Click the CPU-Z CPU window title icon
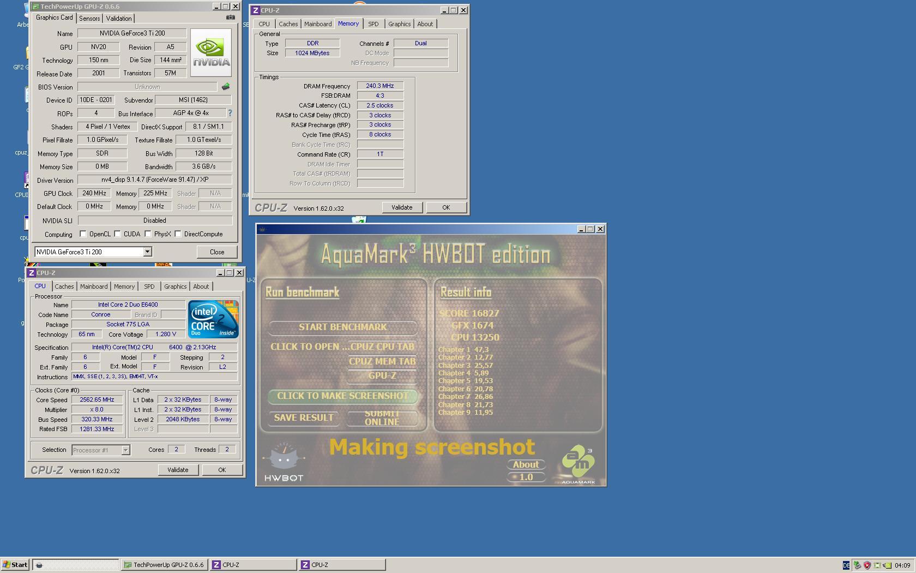This screenshot has height=573, width=916. 32,273
